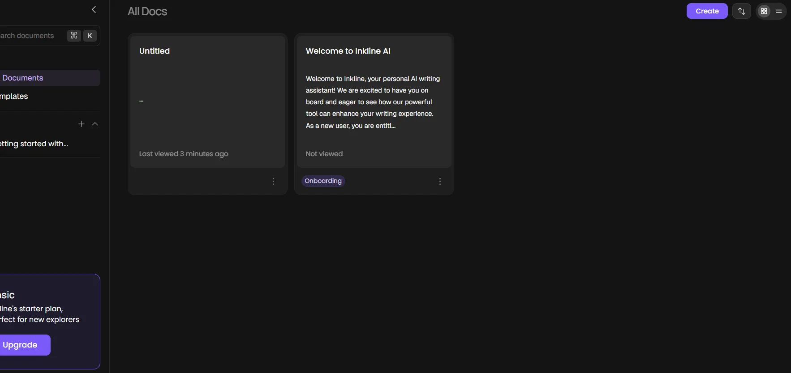Open the Welcome to Inkline AI document
The width and height of the screenshot is (791, 373).
pos(374,102)
